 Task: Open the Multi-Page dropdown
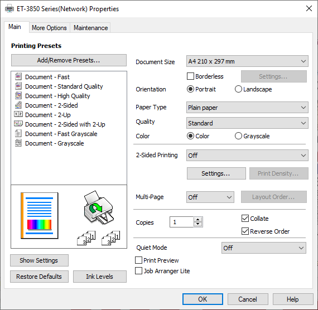(x=210, y=197)
